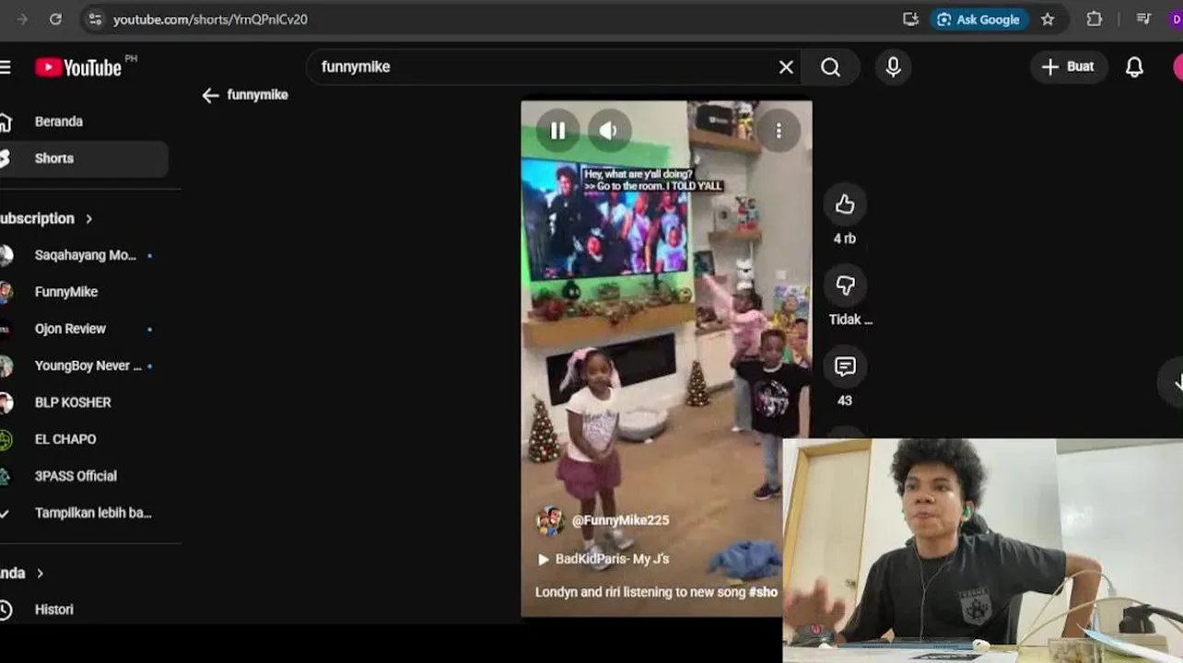Mute the Short with speaker button
Viewport: 1183px width, 663px height.
609,131
